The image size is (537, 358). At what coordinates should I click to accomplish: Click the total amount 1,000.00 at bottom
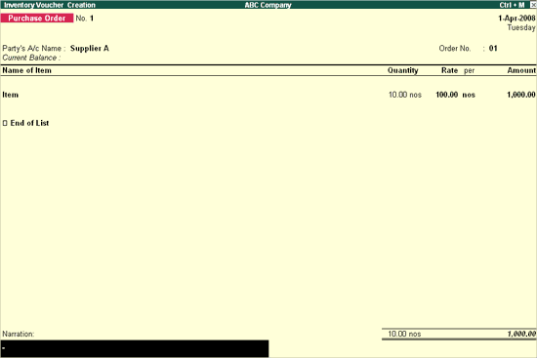click(521, 334)
